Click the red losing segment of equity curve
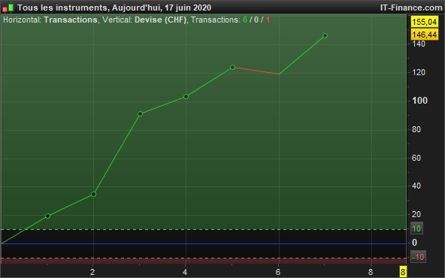The height and width of the screenshot is (278, 445). [x=256, y=71]
